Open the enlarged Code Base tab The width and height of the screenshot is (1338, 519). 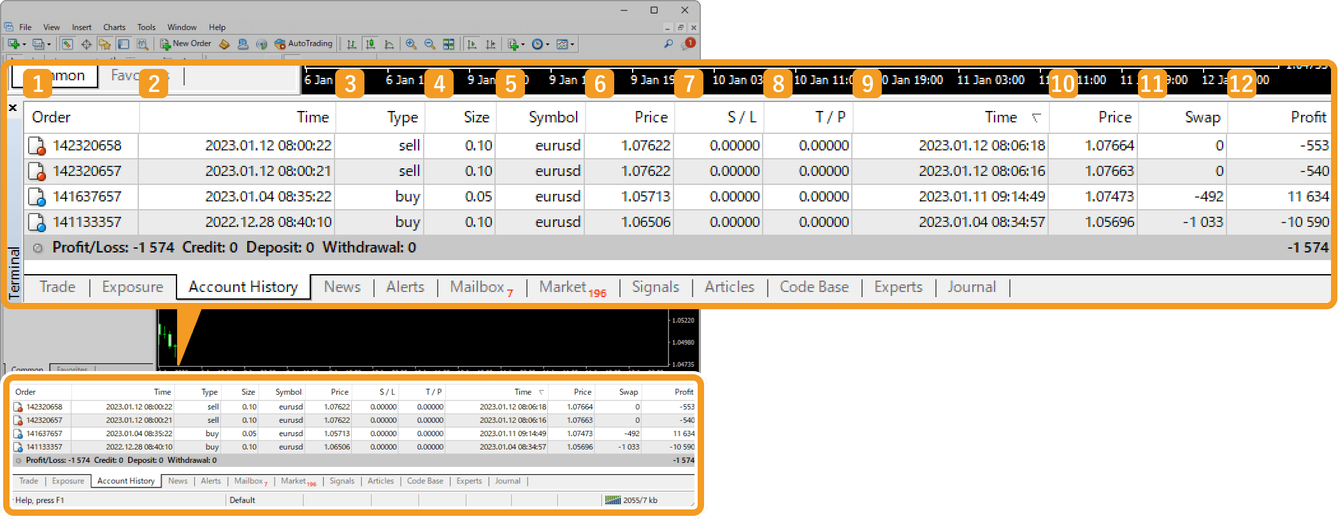[814, 287]
